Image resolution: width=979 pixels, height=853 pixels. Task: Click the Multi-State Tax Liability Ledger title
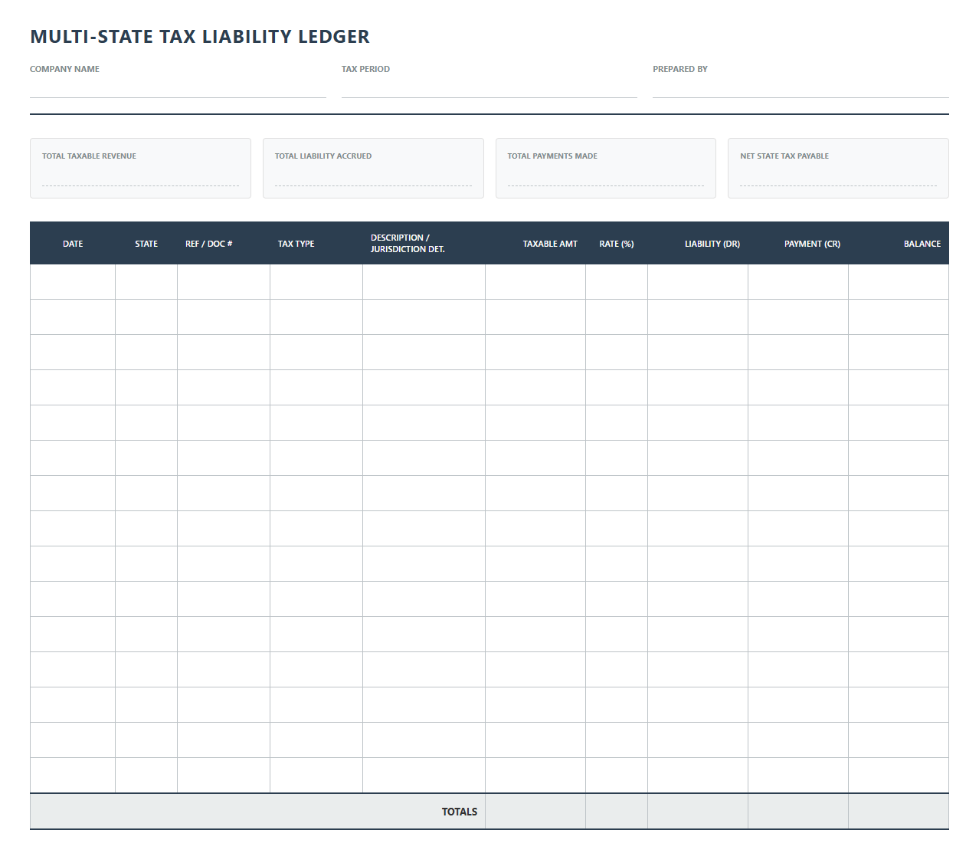tap(200, 36)
